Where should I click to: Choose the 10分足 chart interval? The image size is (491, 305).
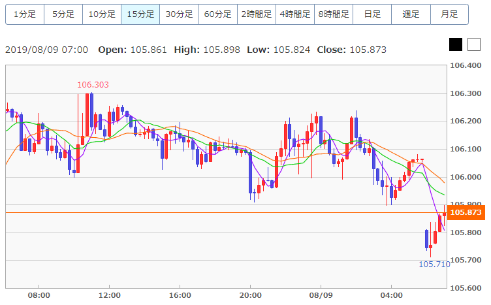(x=102, y=14)
